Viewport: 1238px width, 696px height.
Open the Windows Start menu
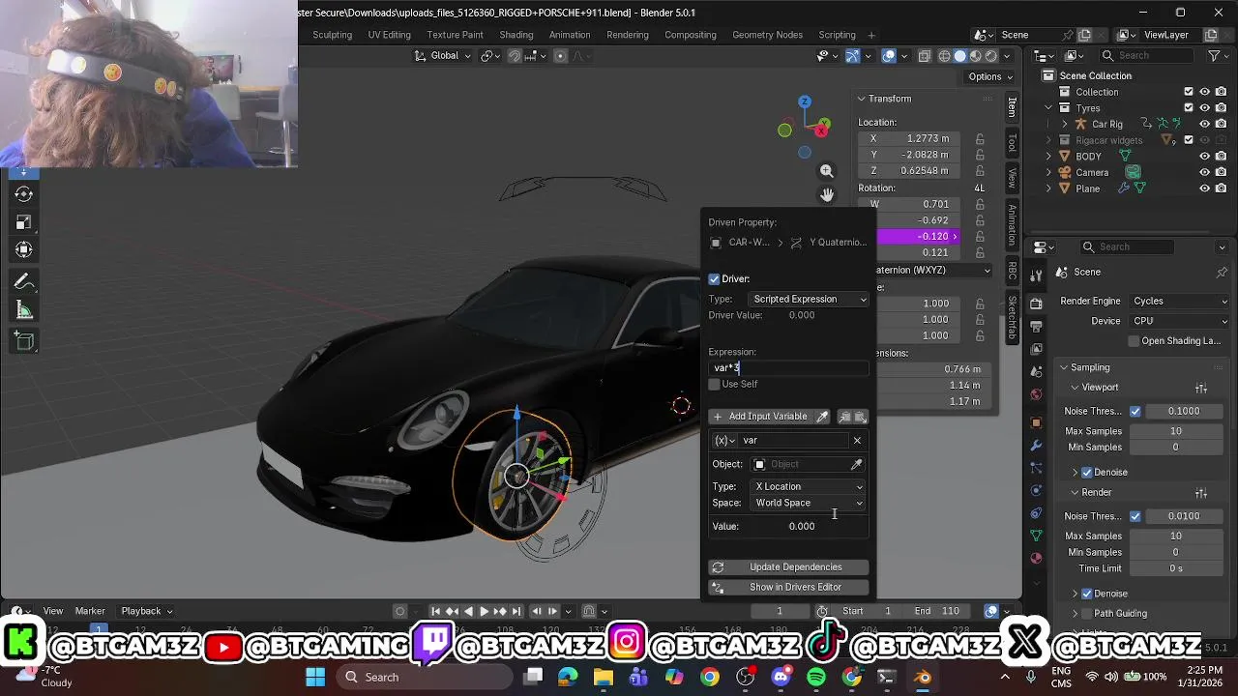point(315,678)
